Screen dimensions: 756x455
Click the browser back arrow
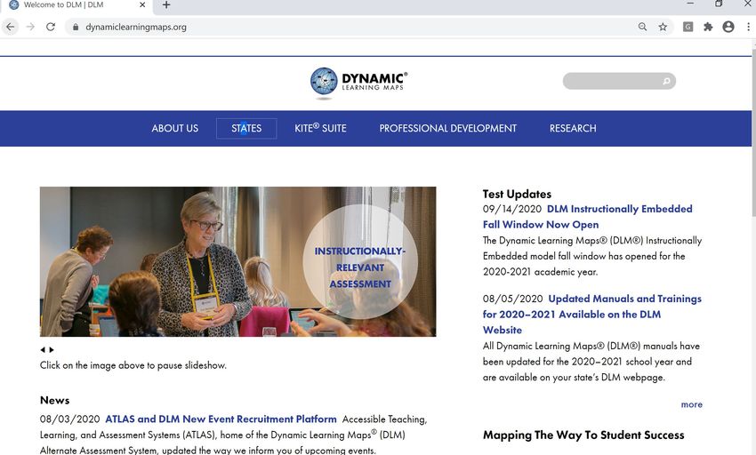[10, 27]
